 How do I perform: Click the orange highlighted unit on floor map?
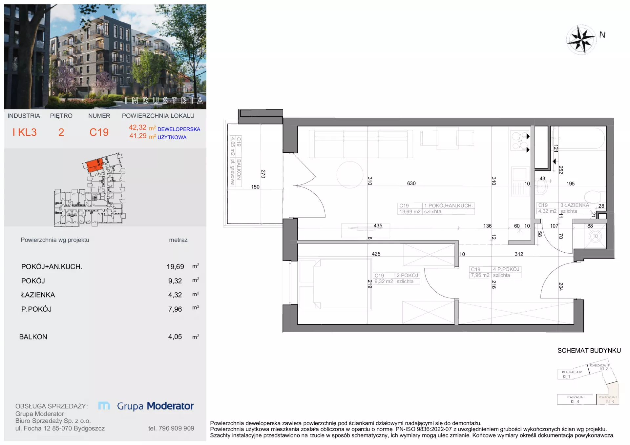[x=94, y=164]
